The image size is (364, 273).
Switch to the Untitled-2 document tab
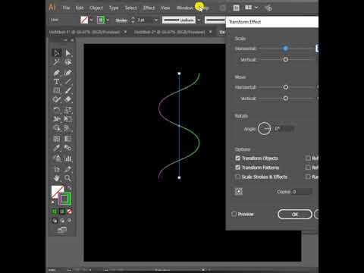(169, 32)
